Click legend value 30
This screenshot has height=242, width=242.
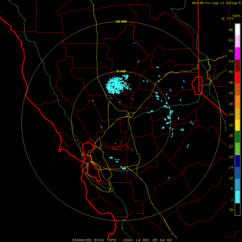[231, 125]
